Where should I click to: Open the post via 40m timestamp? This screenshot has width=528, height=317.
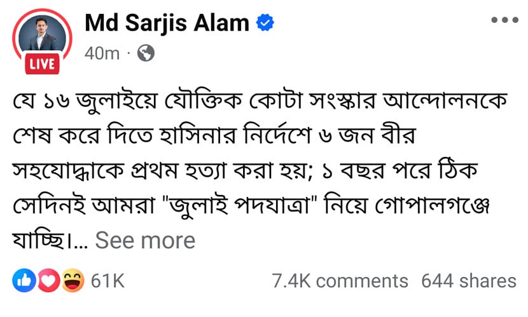pos(102,53)
